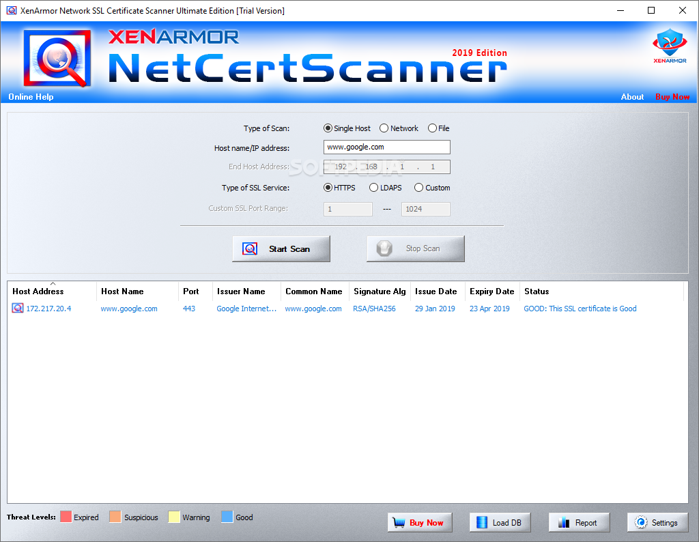Click the shopping cart icon on Buy Now
699x542 pixels.
coord(399,522)
